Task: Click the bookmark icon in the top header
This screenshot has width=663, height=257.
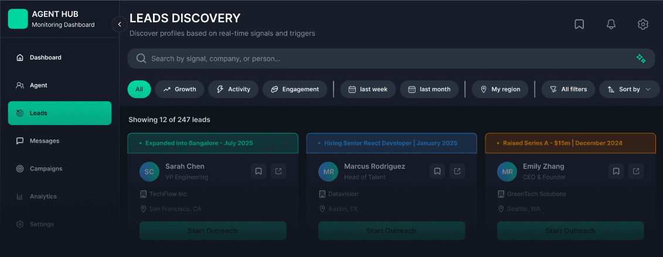Action: click(579, 25)
